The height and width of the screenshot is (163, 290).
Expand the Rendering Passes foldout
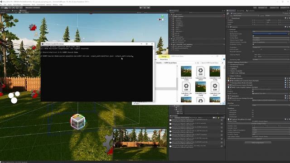coord(229,64)
